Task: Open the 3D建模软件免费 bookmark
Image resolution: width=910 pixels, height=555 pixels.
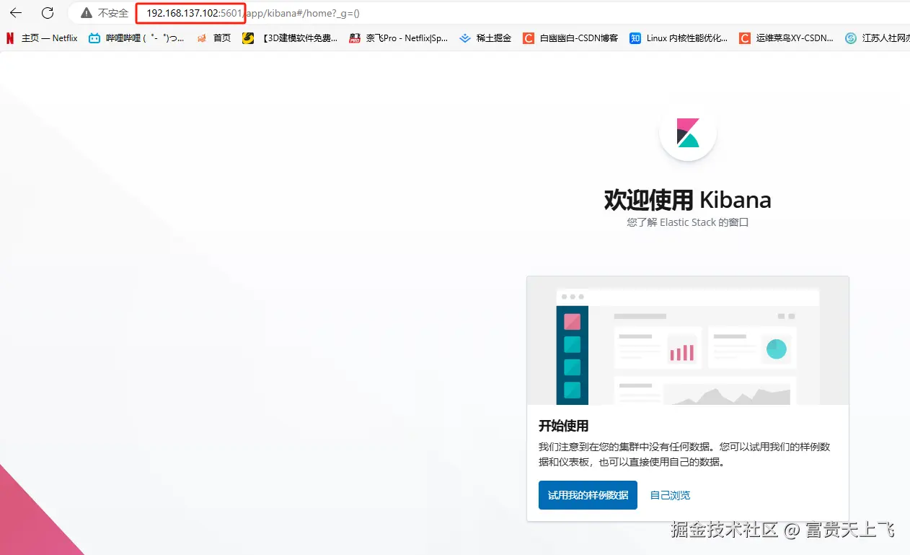Action: point(290,38)
